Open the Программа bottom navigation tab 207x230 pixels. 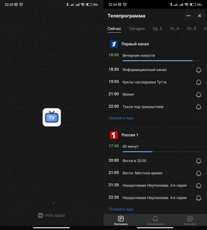tap(121, 220)
